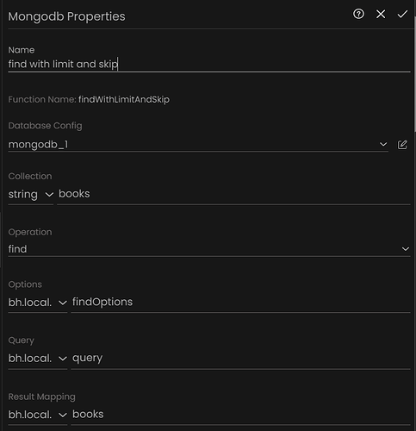Edit the mongodb_1 database config
This screenshot has width=416, height=431.
click(x=402, y=144)
